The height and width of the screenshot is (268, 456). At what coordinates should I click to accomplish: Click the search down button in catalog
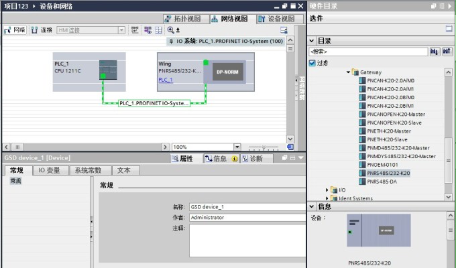tap(433, 52)
